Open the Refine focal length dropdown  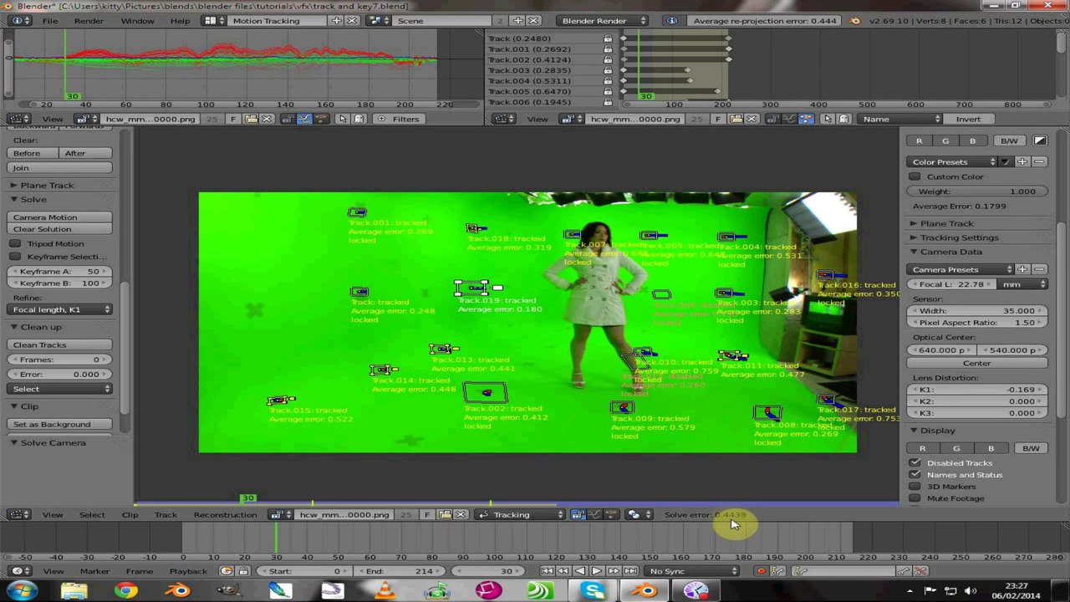click(x=61, y=309)
